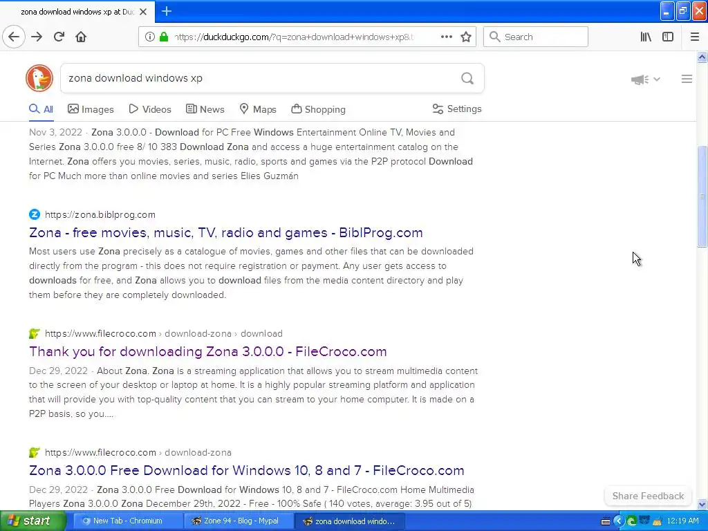Click the address bar URL

click(x=293, y=37)
